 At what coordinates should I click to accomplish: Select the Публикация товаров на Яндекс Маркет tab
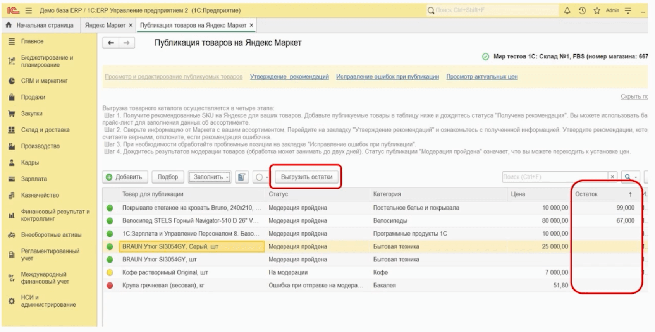click(193, 25)
